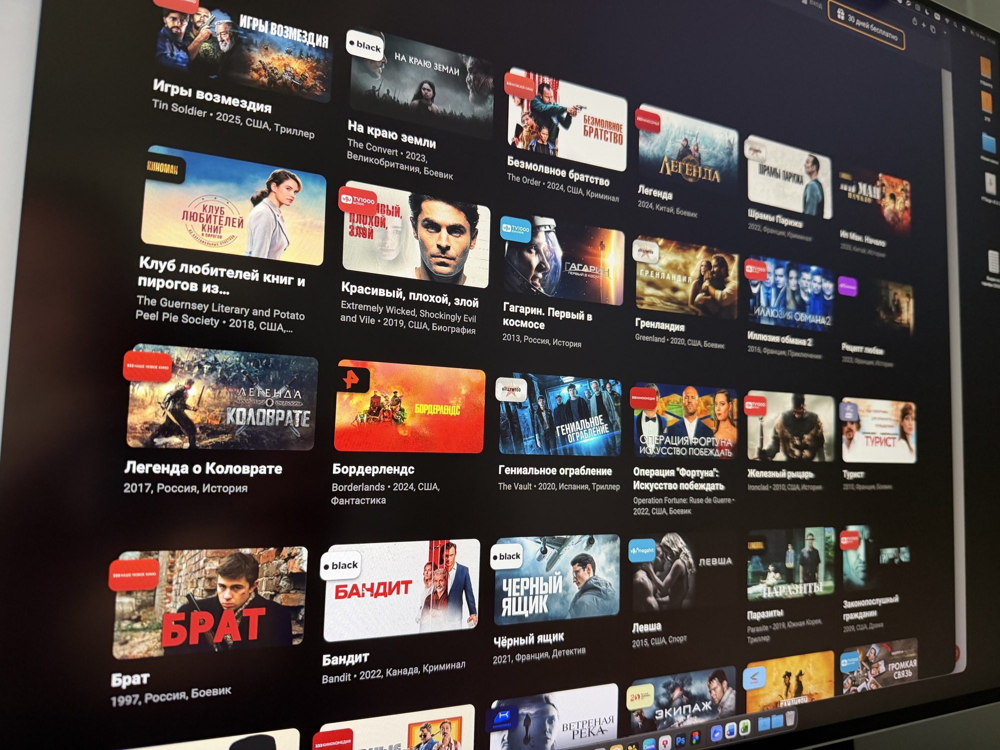Click "Tin Soldier • 2025, США, Триллер"
Image resolution: width=1000 pixels, height=750 pixels.
coord(233,118)
